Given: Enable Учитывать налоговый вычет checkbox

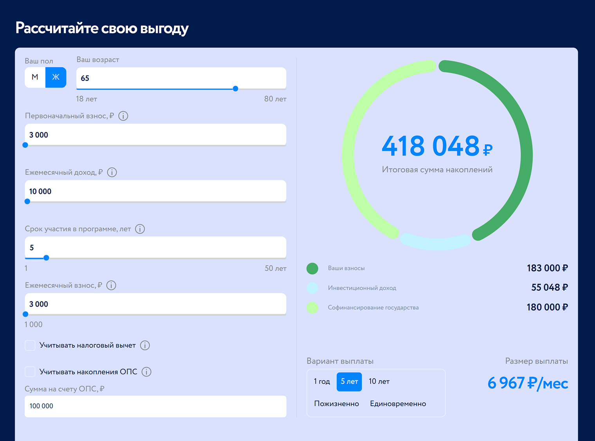Looking at the screenshot, I should coord(30,345).
